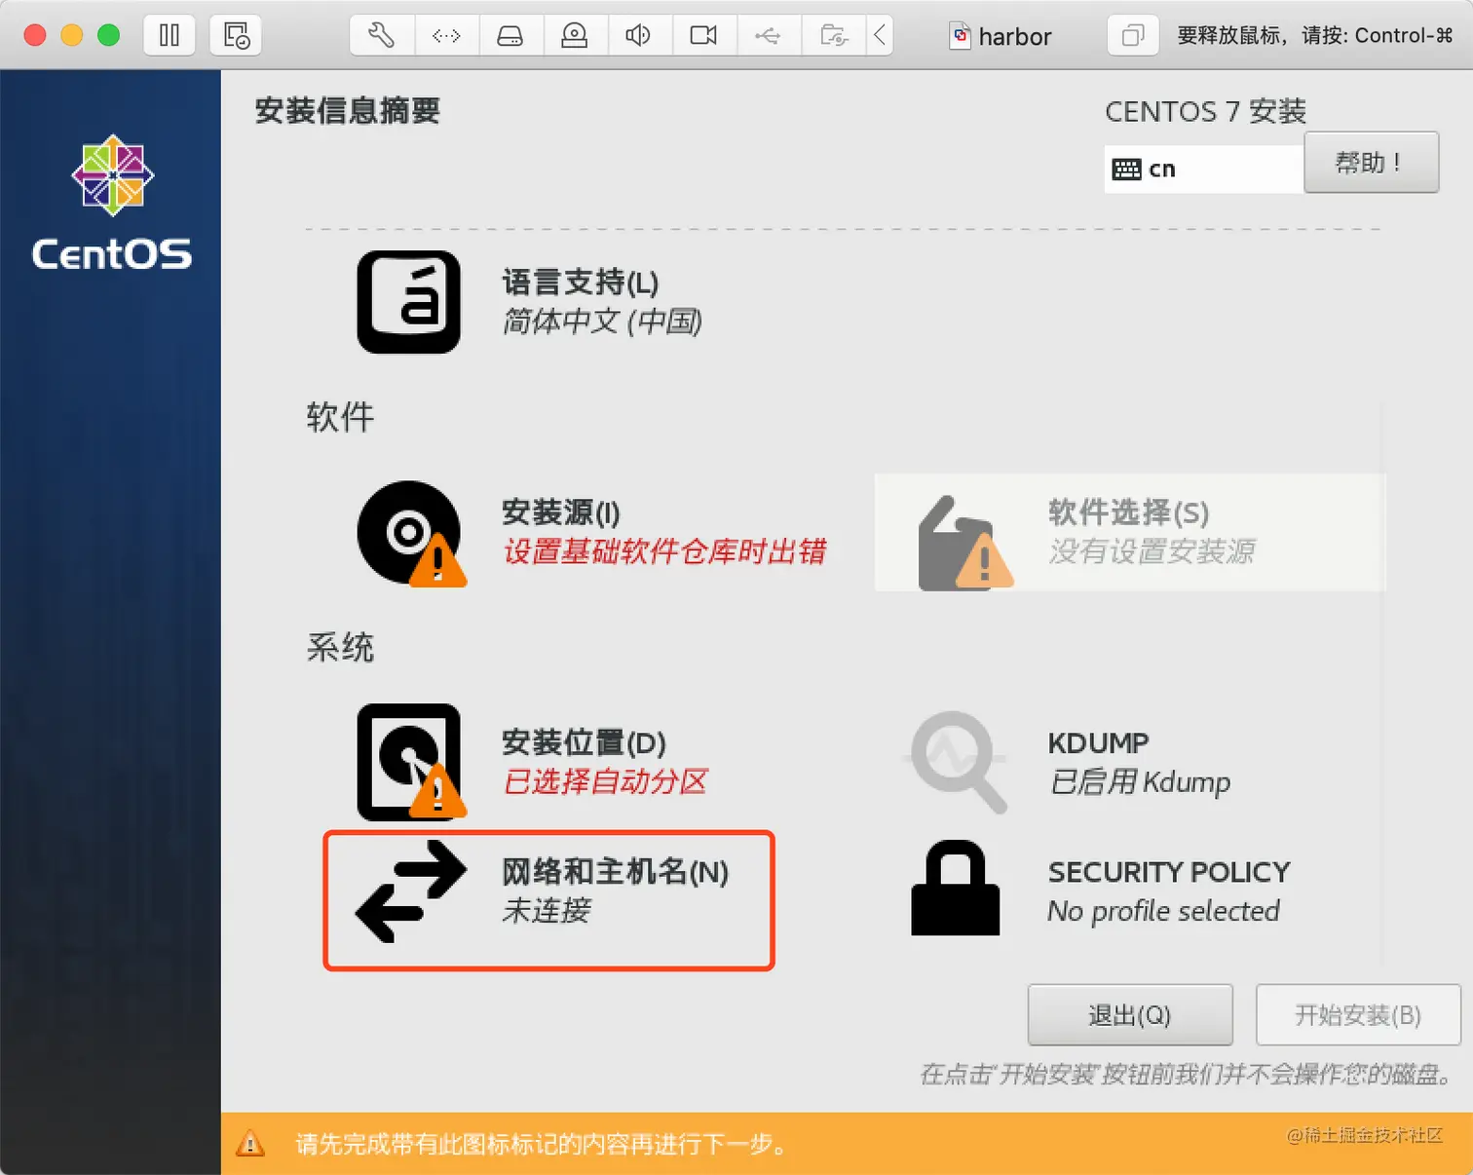Viewport: 1473px width, 1175px height.
Task: Click the camera device toolbar icon
Action: [575, 36]
